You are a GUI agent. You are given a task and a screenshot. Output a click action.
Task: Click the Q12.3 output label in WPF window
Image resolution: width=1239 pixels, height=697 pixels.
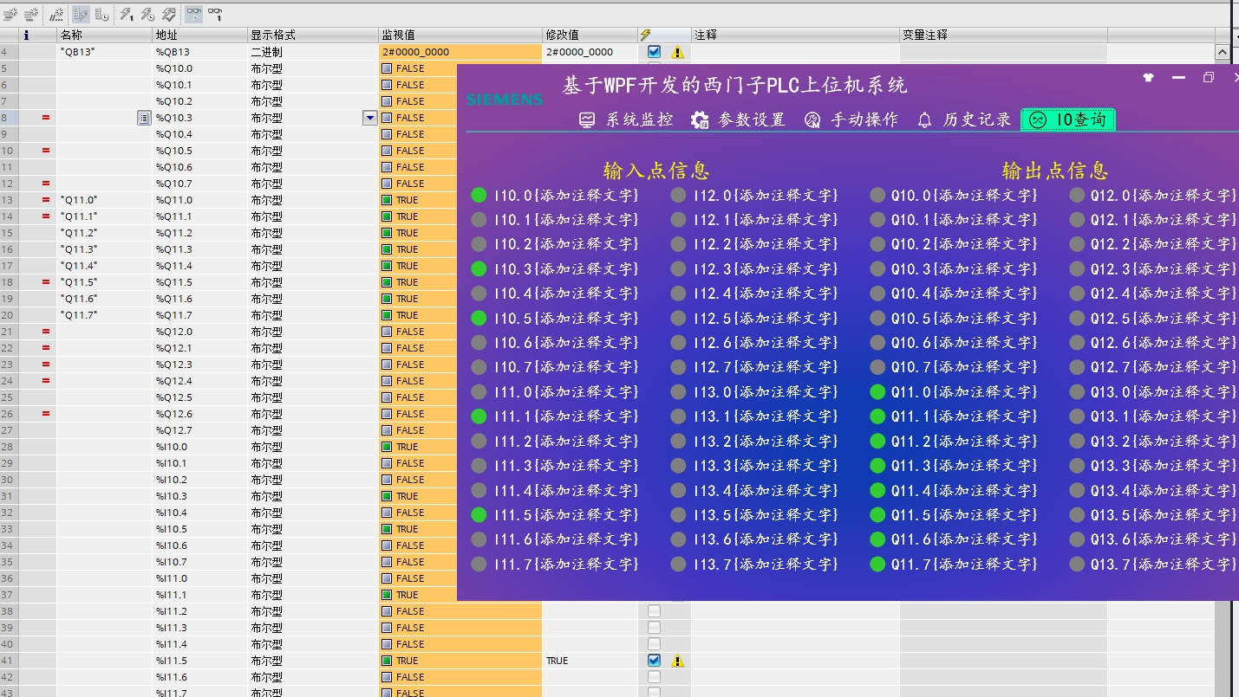click(x=1162, y=269)
